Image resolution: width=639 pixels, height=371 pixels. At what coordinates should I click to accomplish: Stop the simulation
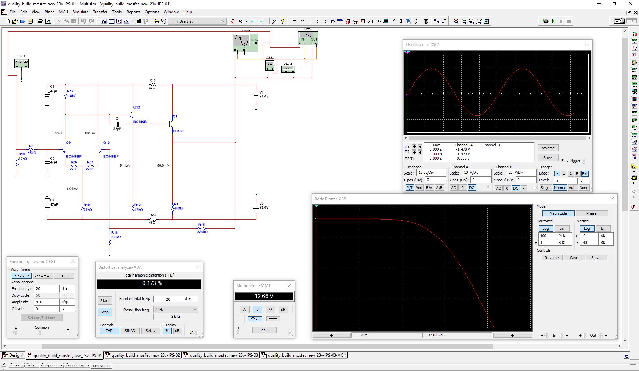point(569,21)
